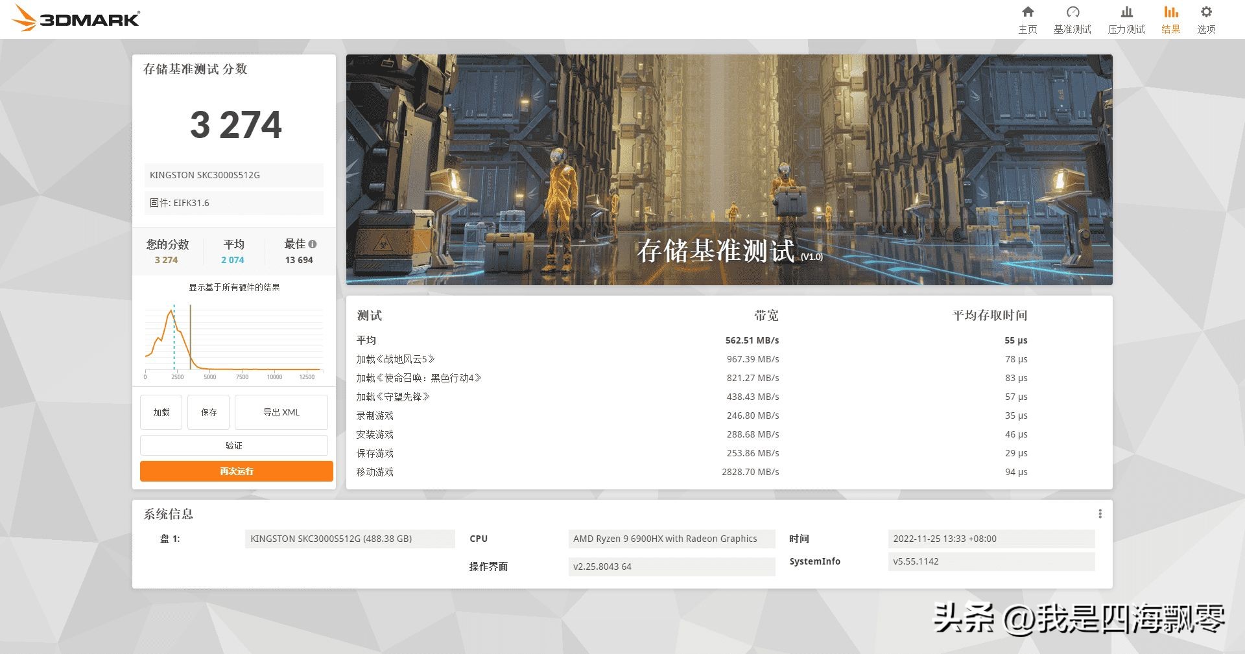Click the 967.39 MB/s bandwidth value
Image resolution: width=1245 pixels, height=654 pixels.
tap(753, 359)
